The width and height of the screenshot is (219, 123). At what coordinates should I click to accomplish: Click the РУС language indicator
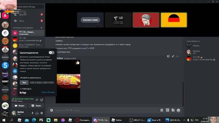click(197, 120)
